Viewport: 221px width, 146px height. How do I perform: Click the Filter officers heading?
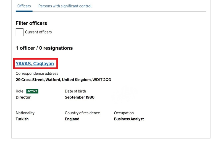(x=31, y=23)
